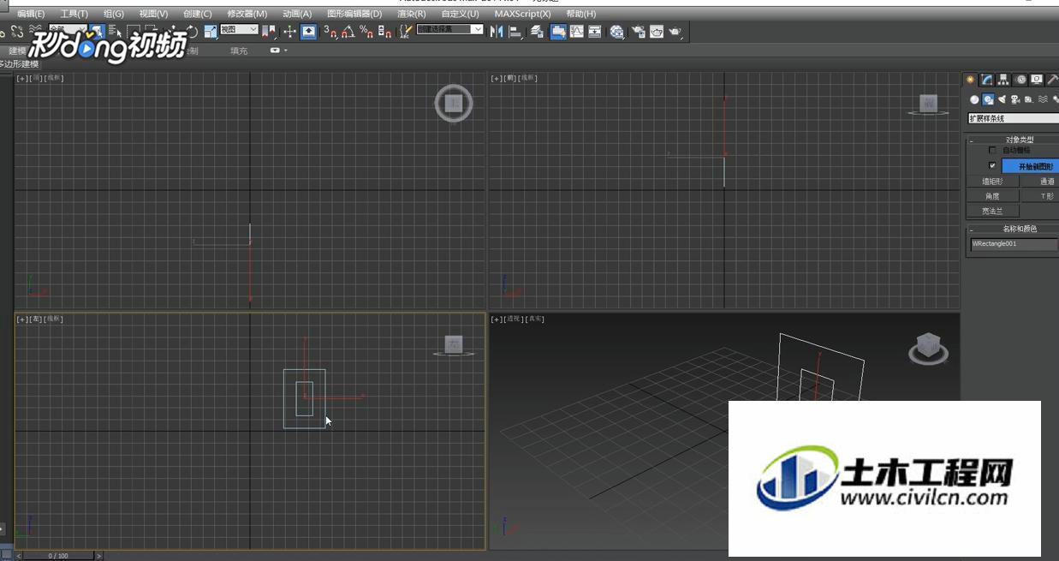Screen dimensions: 1059x561
Task: Click the 墙矩形 button
Action: 992,182
